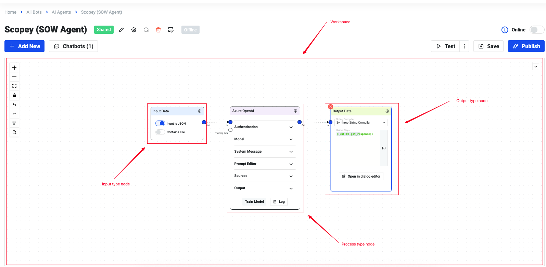Toggle the canvas lock icon

(14, 95)
